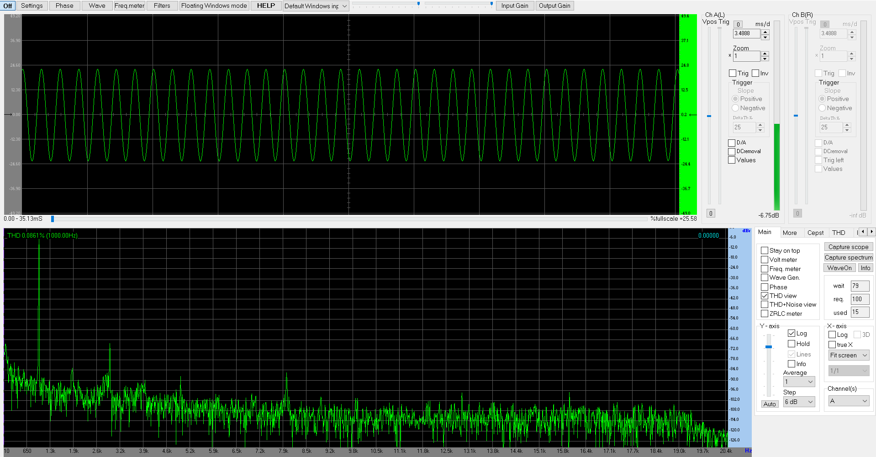Screen dimensions: 876x457
Task: Click the Input Gain button
Action: tap(515, 5)
